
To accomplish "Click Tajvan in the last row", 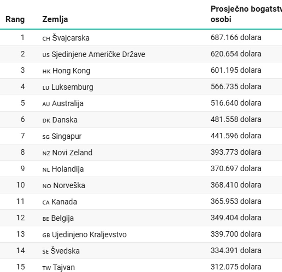I will (x=64, y=267).
